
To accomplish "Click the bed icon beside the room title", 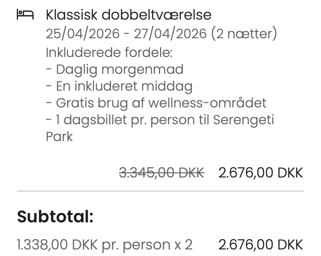I will pyautogui.click(x=25, y=14).
